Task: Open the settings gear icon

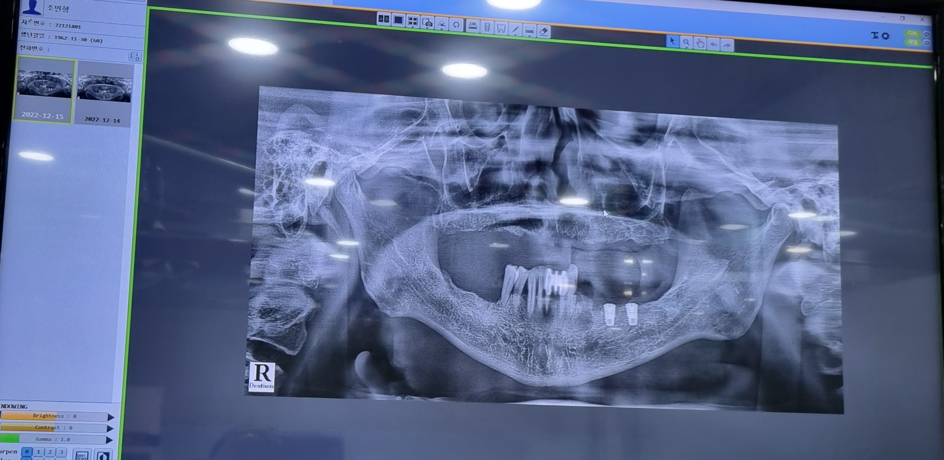Action: 885,36
